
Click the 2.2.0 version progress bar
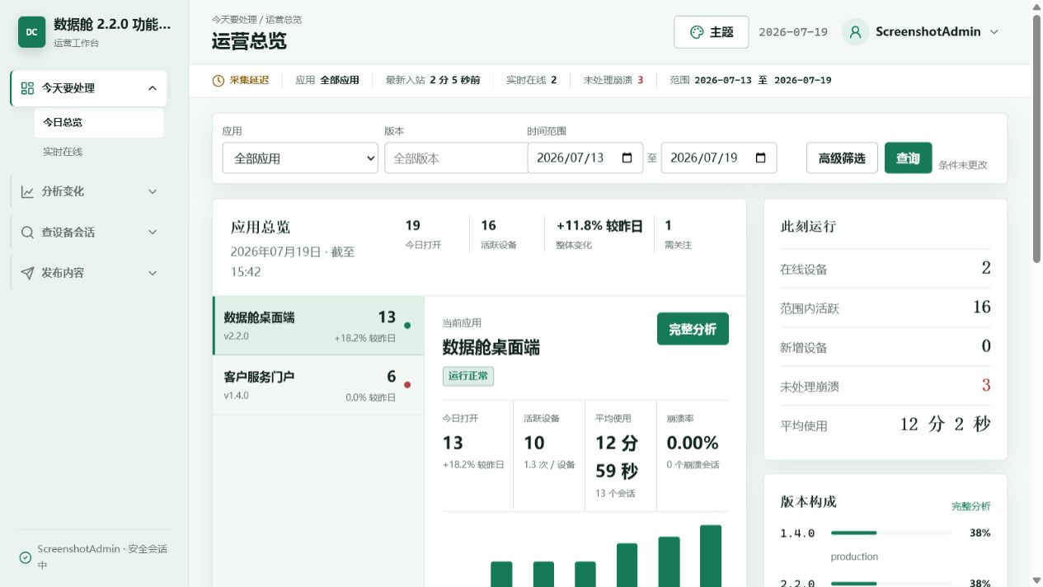(891, 583)
